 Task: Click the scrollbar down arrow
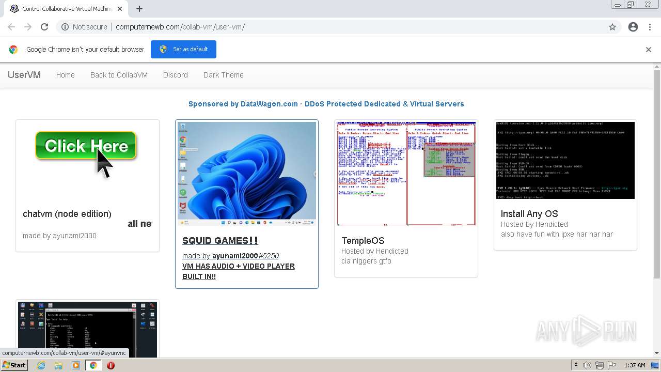tap(657, 353)
